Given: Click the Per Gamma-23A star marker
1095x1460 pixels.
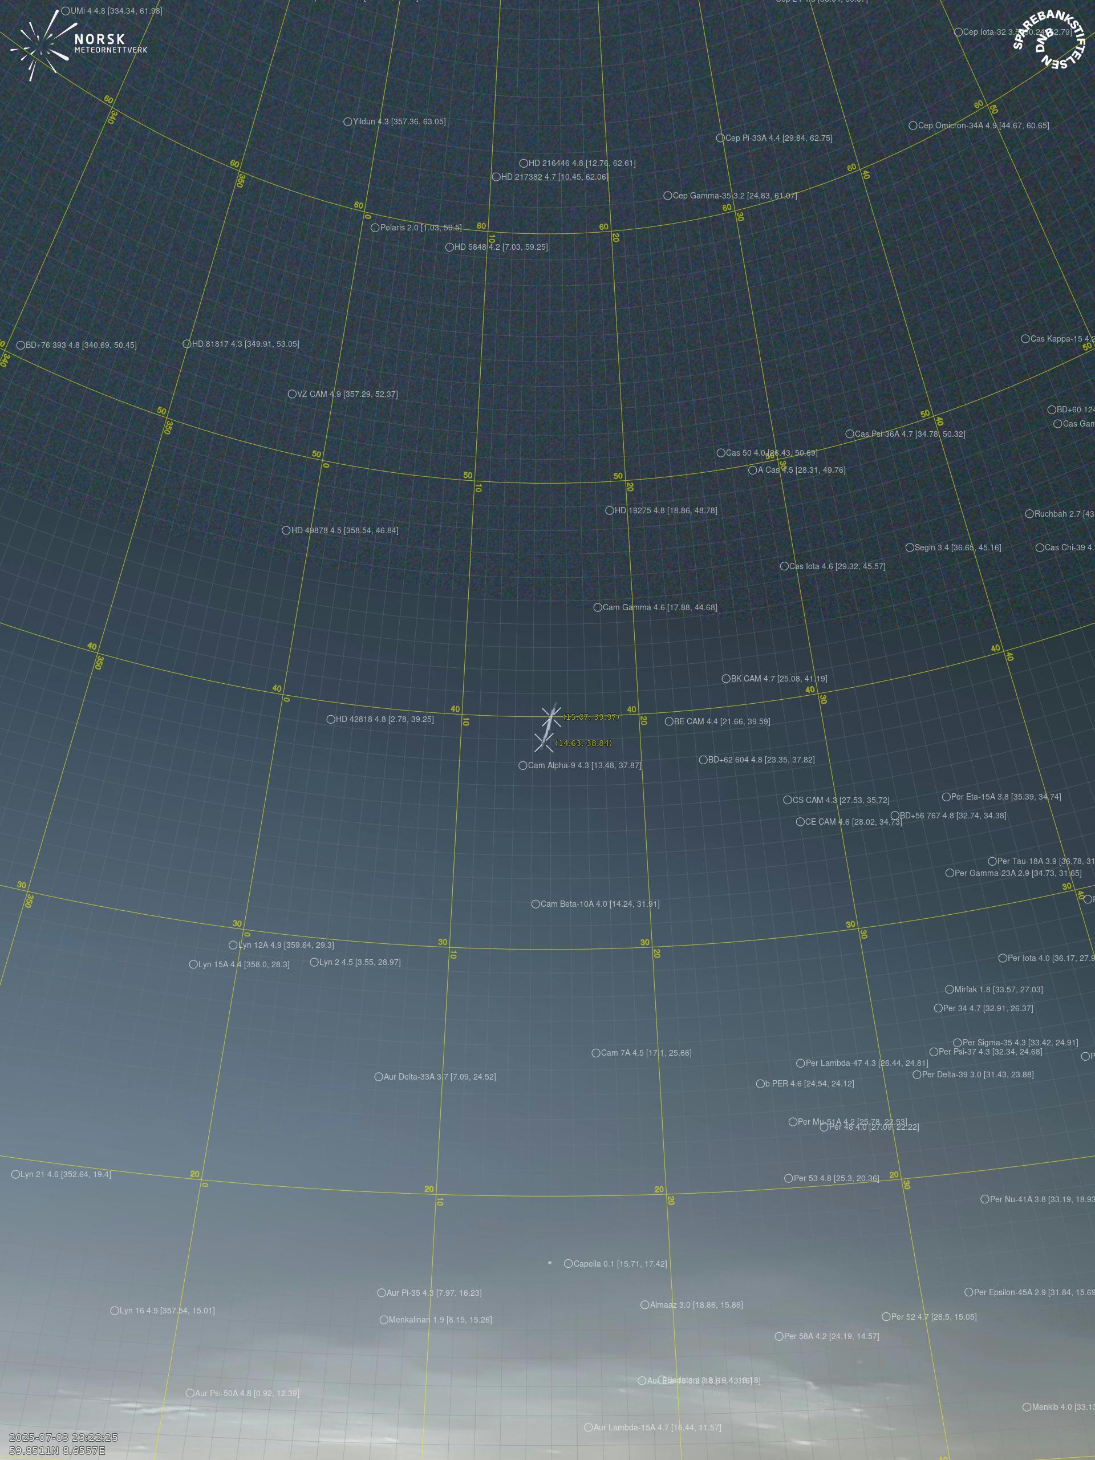Looking at the screenshot, I should coord(950,873).
